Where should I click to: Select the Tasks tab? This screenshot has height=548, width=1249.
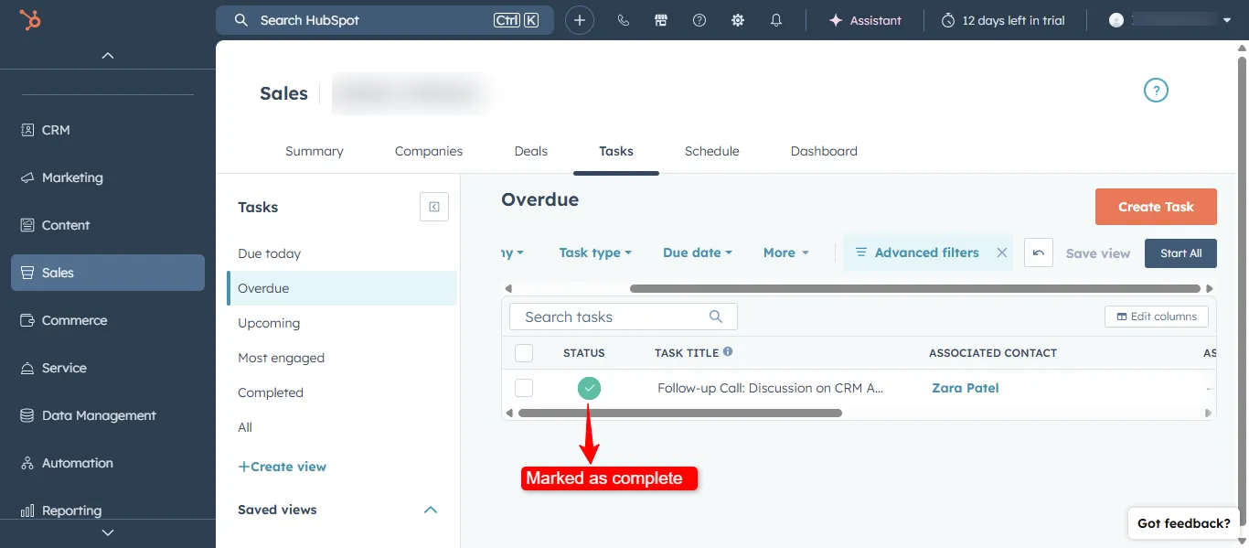[616, 151]
